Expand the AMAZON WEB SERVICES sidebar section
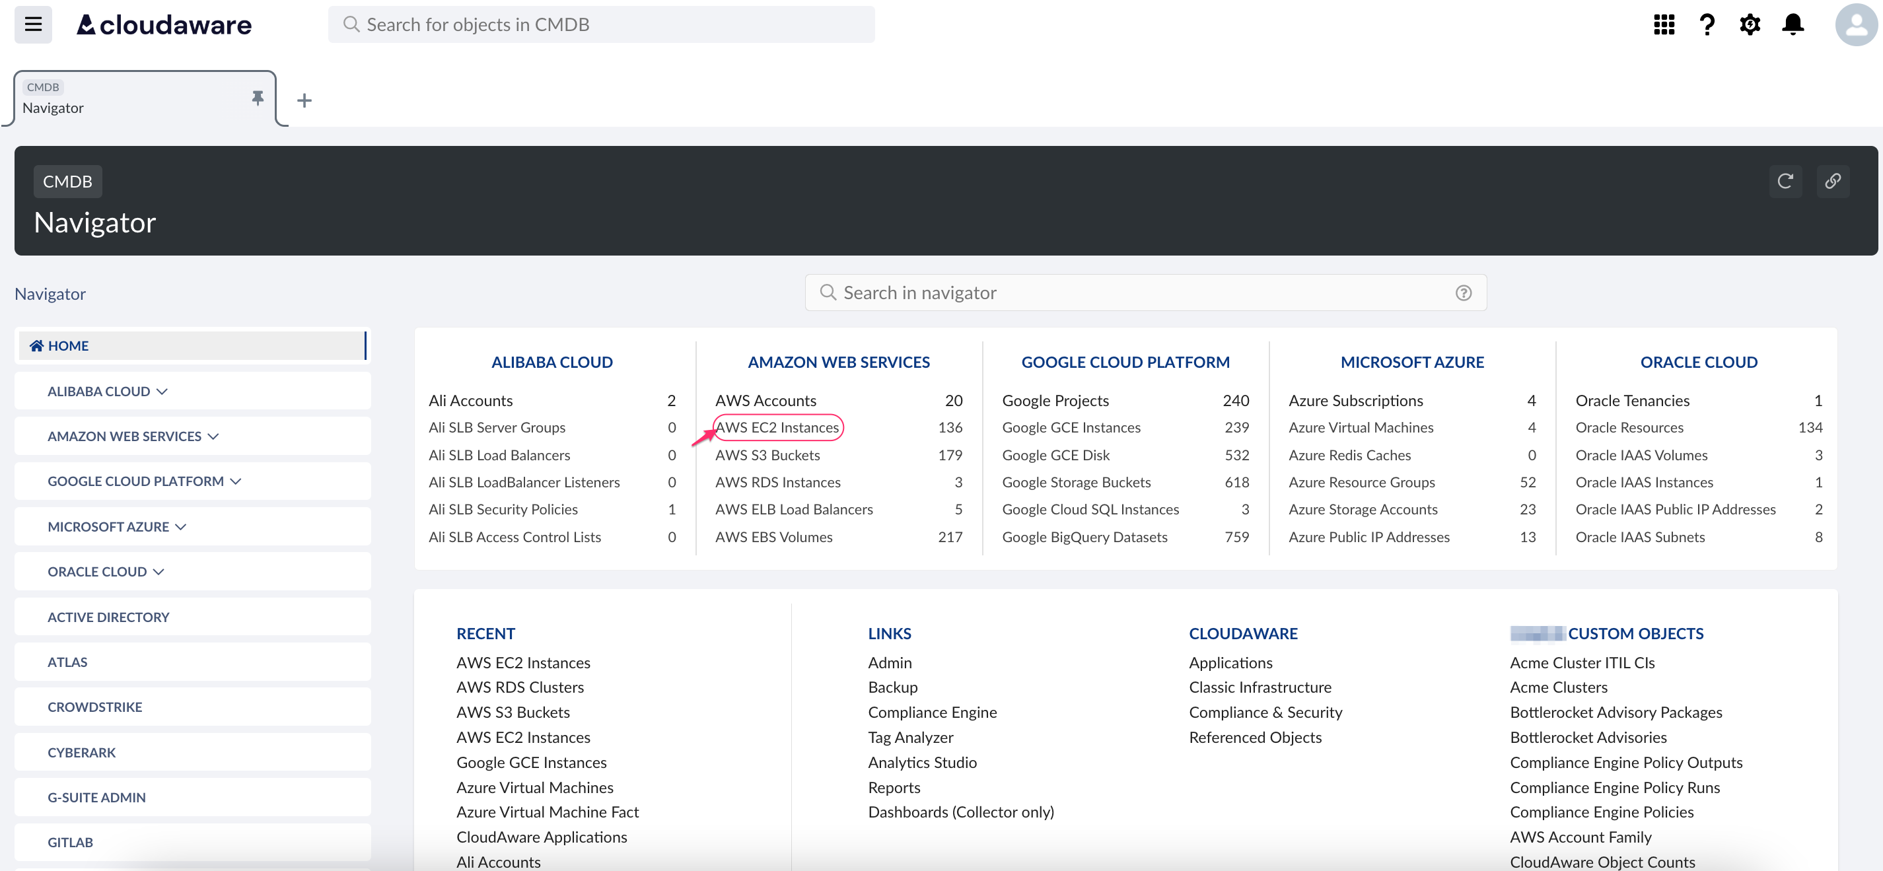Viewport: 1883px width, 871px height. click(x=213, y=436)
